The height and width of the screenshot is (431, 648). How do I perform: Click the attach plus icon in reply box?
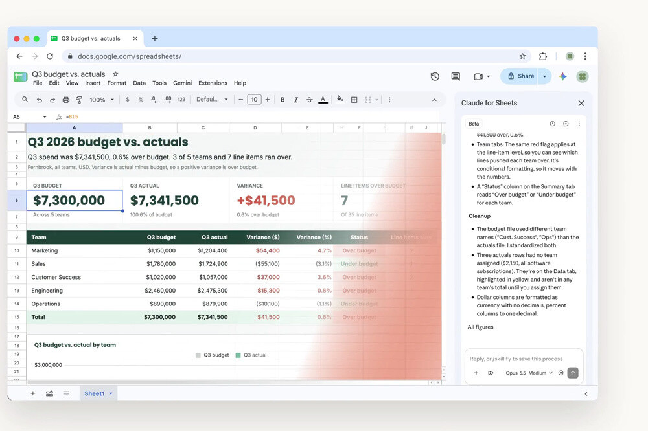pyautogui.click(x=476, y=373)
